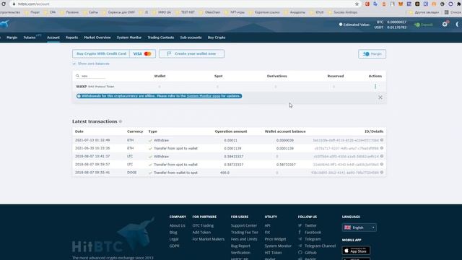Open the Reports menu item
This screenshot has width=462, height=260.
[71, 38]
